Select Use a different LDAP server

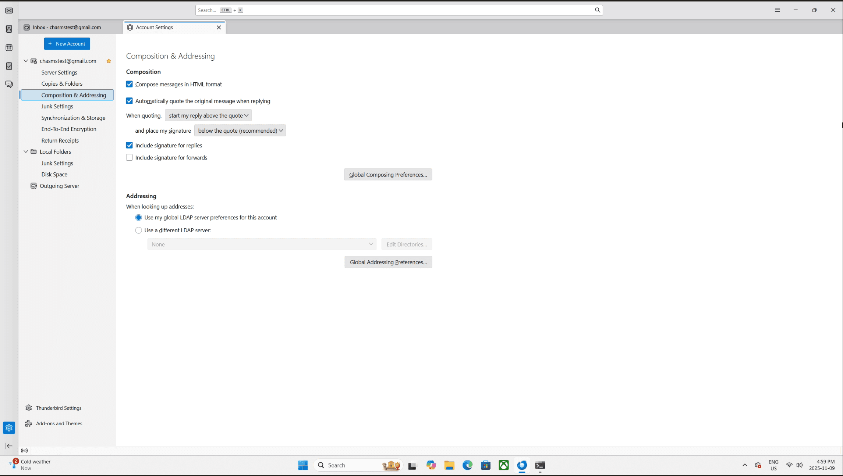point(138,230)
